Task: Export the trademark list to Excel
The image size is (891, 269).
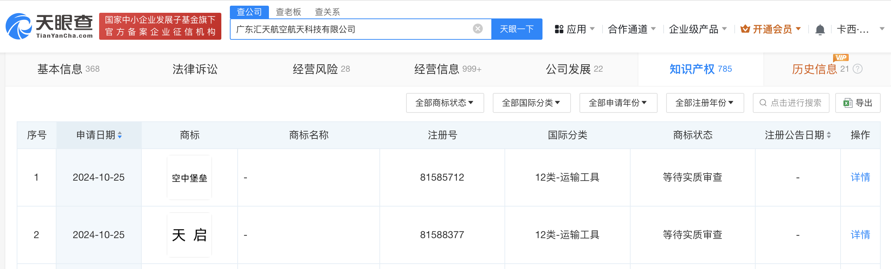Action: point(858,103)
